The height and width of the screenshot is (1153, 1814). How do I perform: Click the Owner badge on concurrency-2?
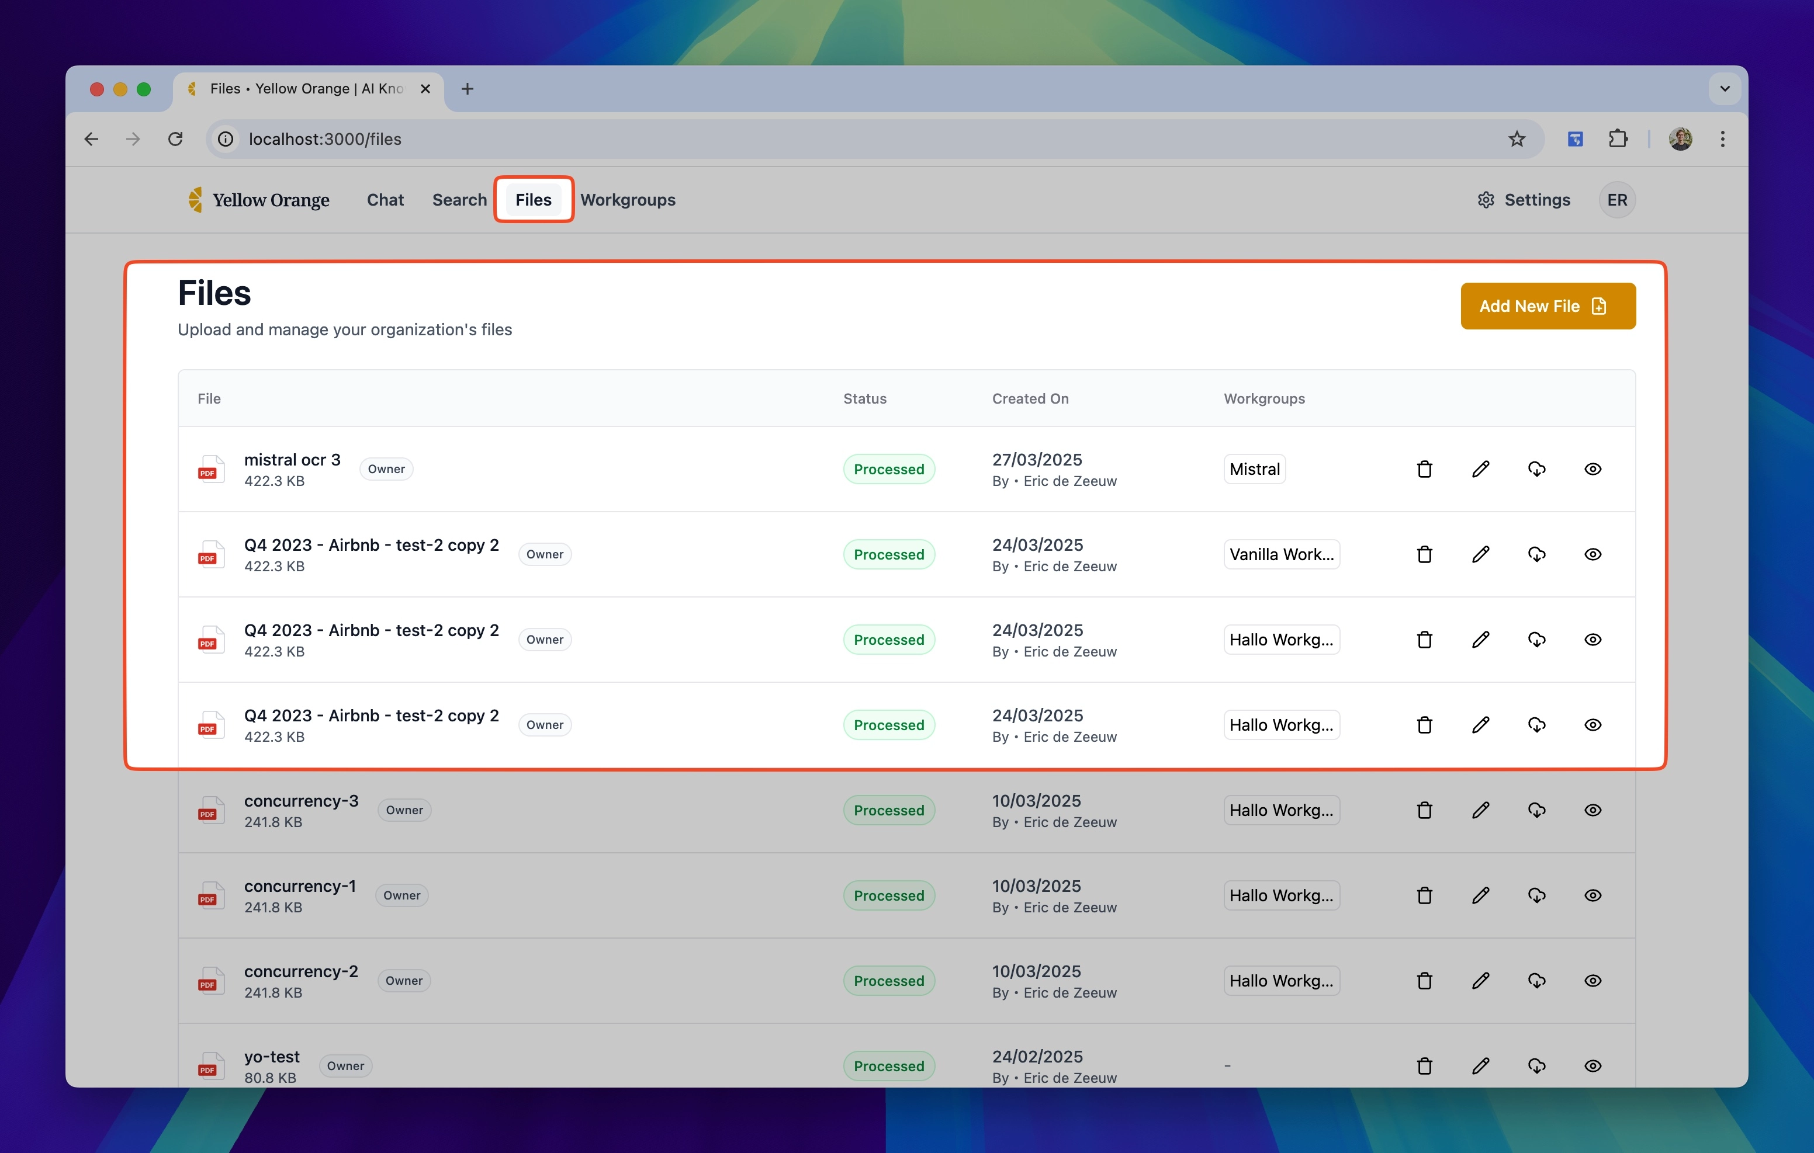404,981
